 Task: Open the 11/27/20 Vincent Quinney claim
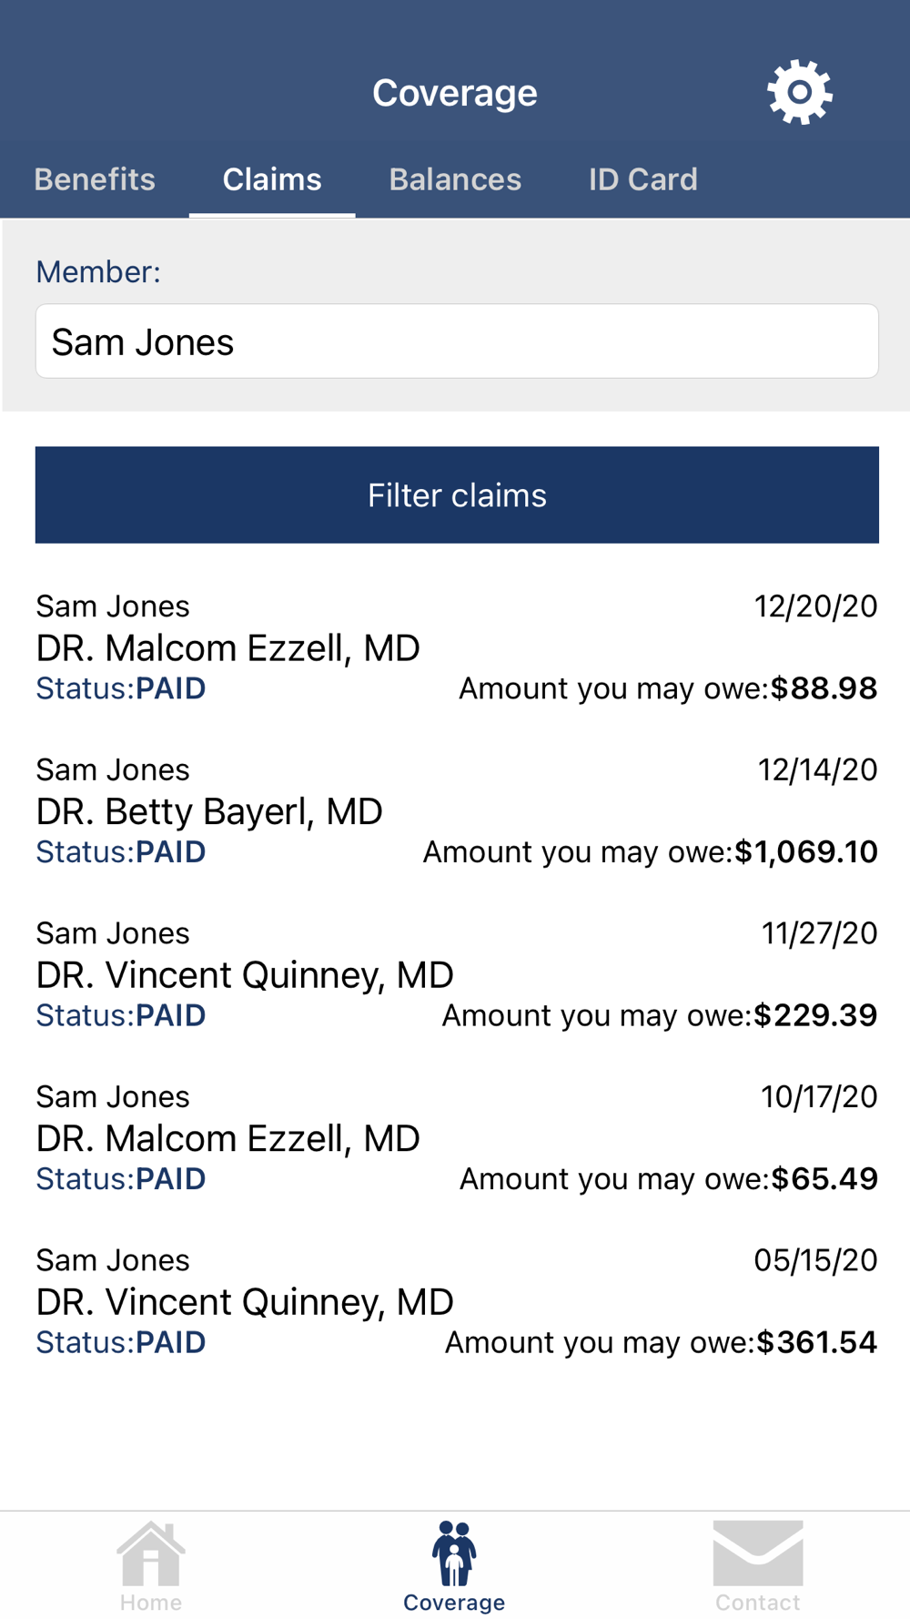click(457, 974)
